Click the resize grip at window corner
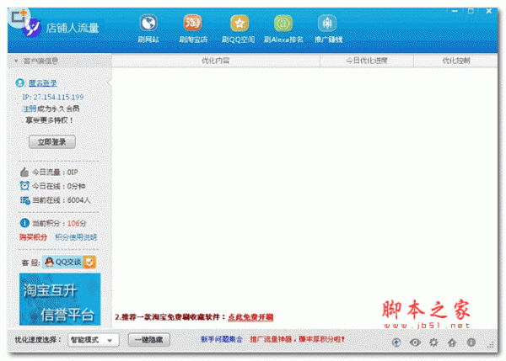 click(491, 344)
